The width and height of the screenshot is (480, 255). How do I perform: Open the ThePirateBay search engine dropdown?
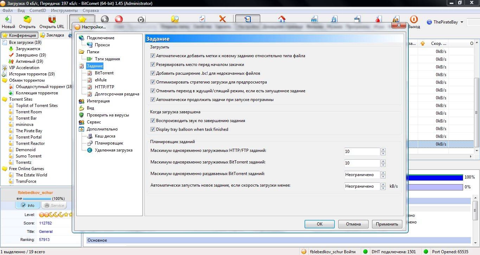pyautogui.click(x=461, y=22)
